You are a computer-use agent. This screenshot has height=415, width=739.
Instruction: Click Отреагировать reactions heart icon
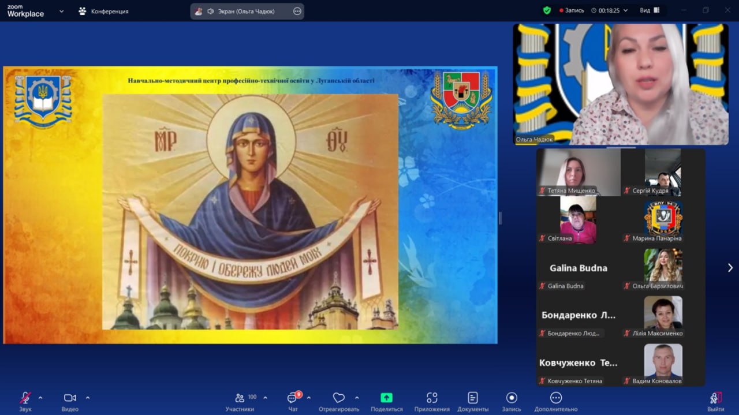339,398
